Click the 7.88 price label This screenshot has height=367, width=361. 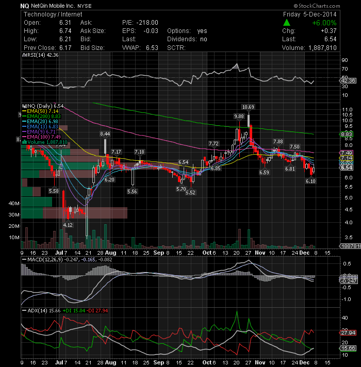point(278,142)
